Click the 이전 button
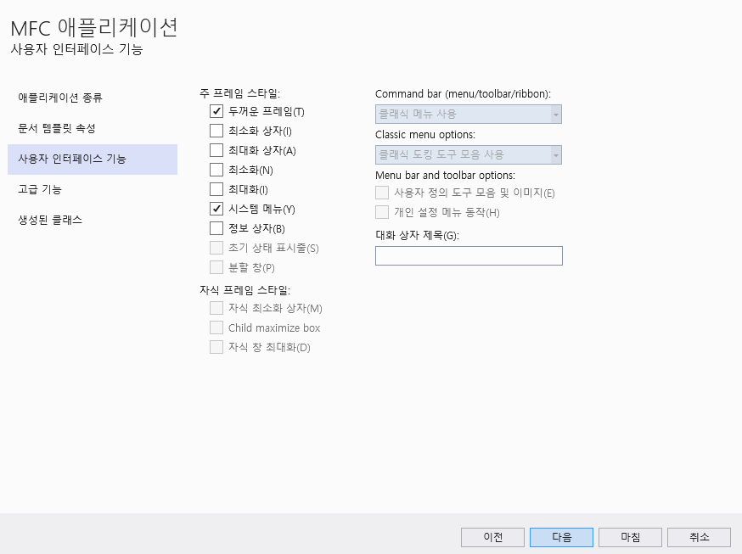 (492, 537)
